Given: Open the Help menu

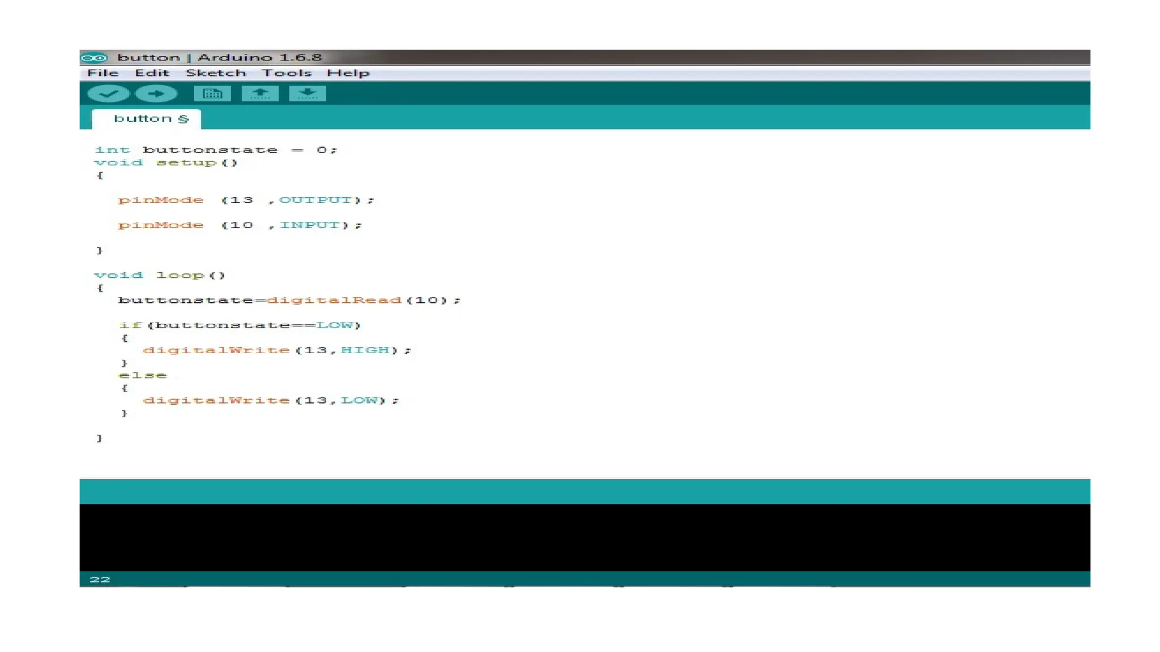Looking at the screenshot, I should [348, 73].
